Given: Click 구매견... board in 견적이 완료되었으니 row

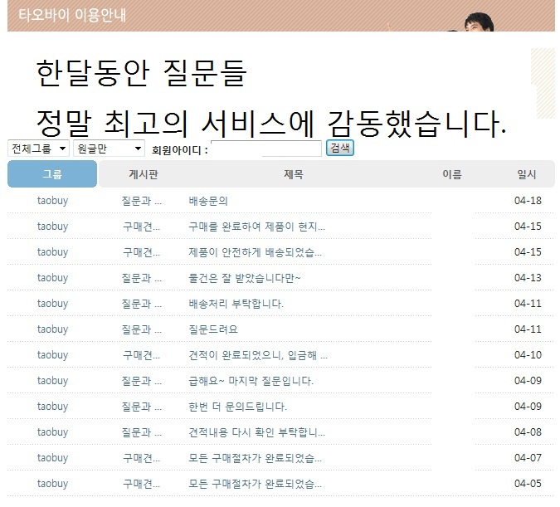Looking at the screenshot, I should 141,355.
